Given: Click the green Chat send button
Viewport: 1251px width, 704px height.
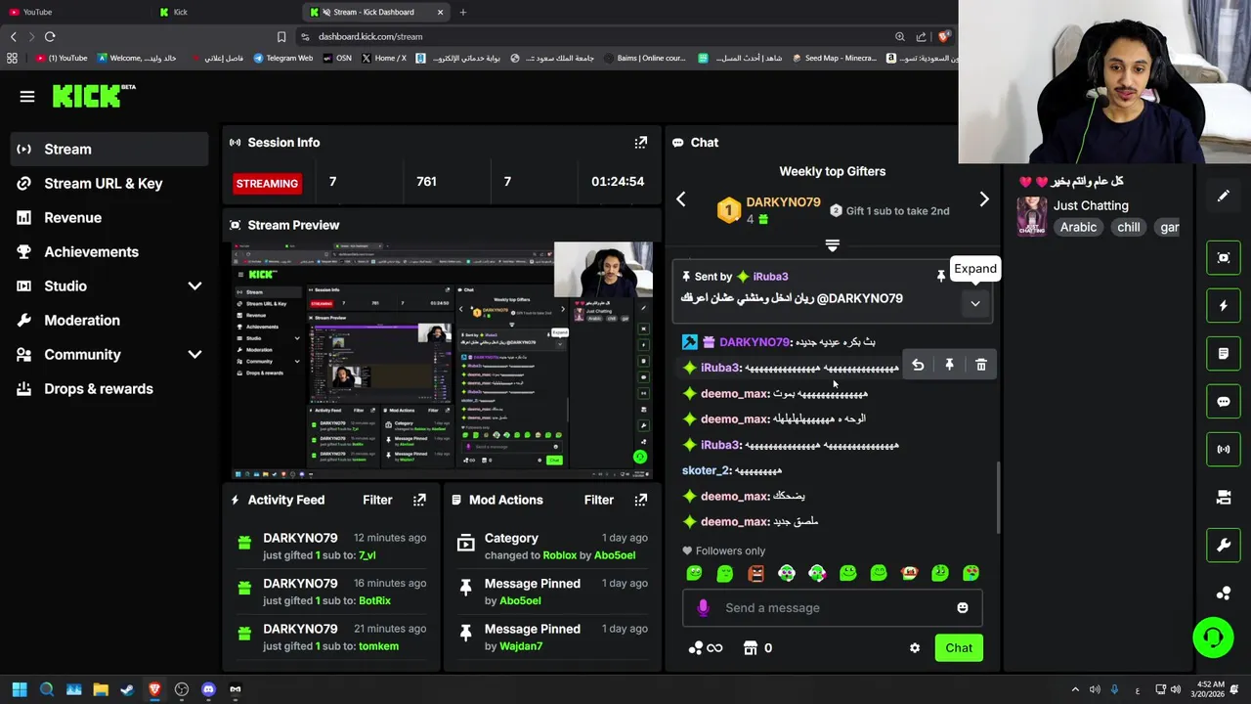Looking at the screenshot, I should point(959,648).
